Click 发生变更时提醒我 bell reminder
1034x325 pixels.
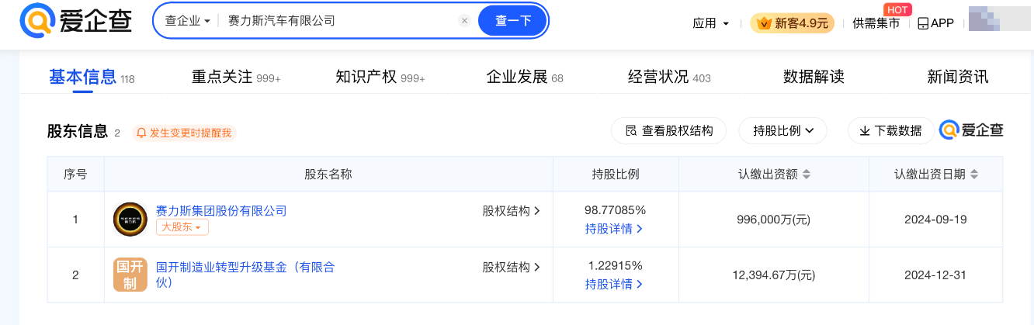(x=184, y=133)
